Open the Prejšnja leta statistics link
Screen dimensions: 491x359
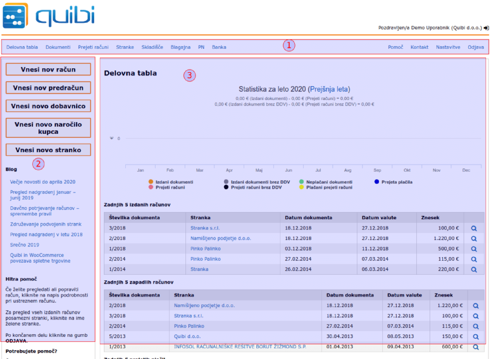click(x=329, y=89)
